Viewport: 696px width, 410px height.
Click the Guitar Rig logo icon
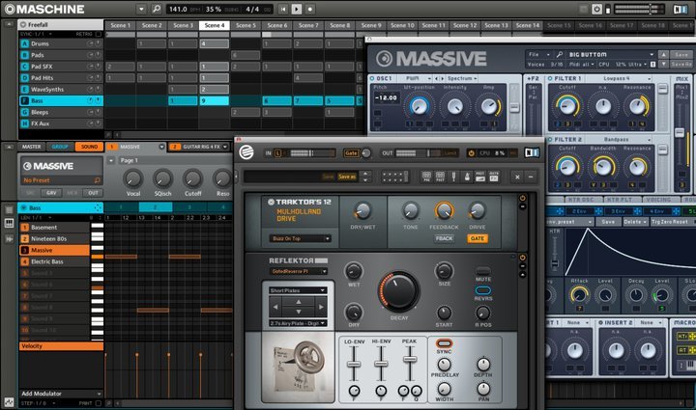246,152
